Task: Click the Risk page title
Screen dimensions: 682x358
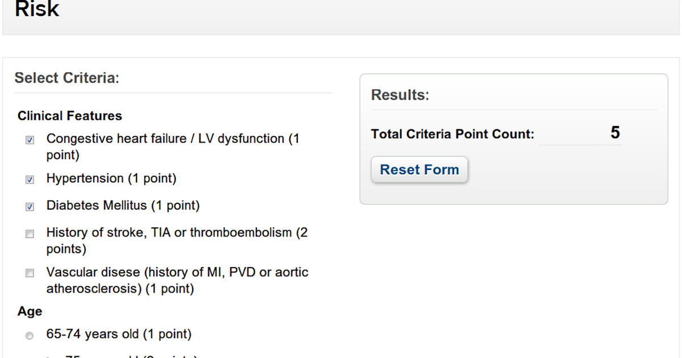Action: (x=37, y=9)
